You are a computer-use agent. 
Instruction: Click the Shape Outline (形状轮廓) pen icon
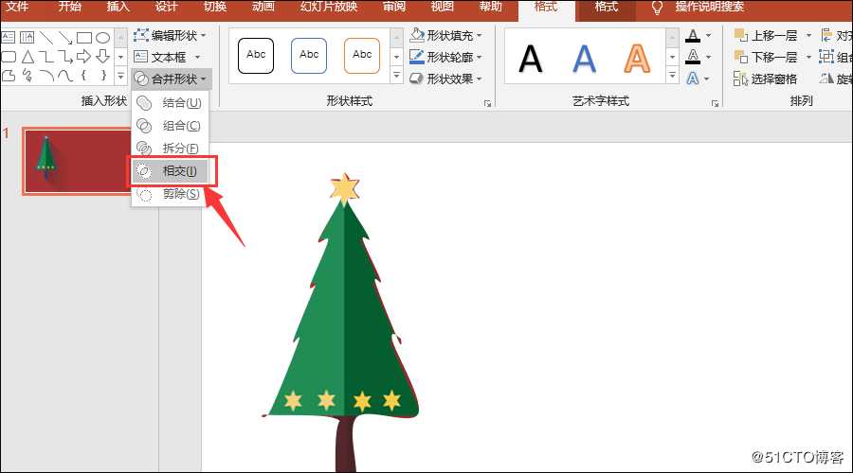tap(417, 57)
